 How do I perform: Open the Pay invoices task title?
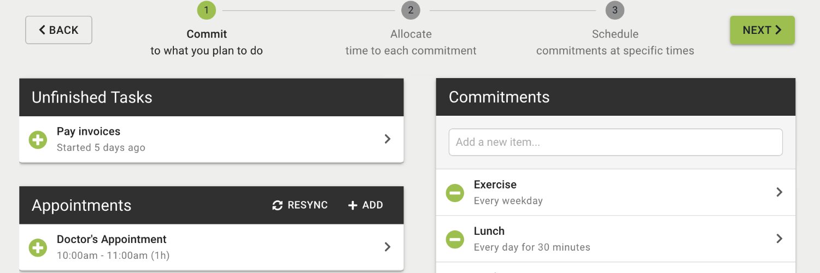click(89, 132)
